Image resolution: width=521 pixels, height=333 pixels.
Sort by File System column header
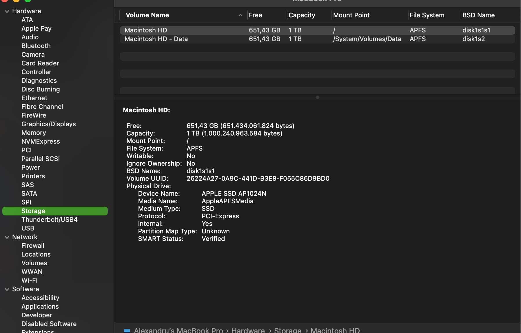click(x=427, y=15)
